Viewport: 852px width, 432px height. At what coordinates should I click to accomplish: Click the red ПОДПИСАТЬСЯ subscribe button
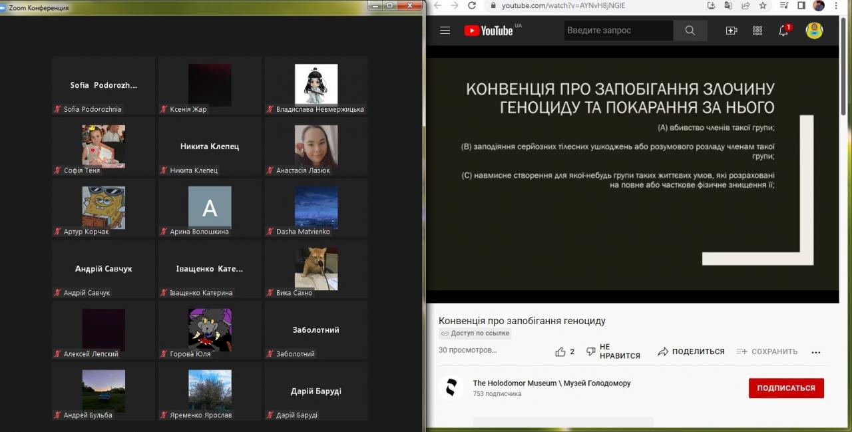click(786, 388)
